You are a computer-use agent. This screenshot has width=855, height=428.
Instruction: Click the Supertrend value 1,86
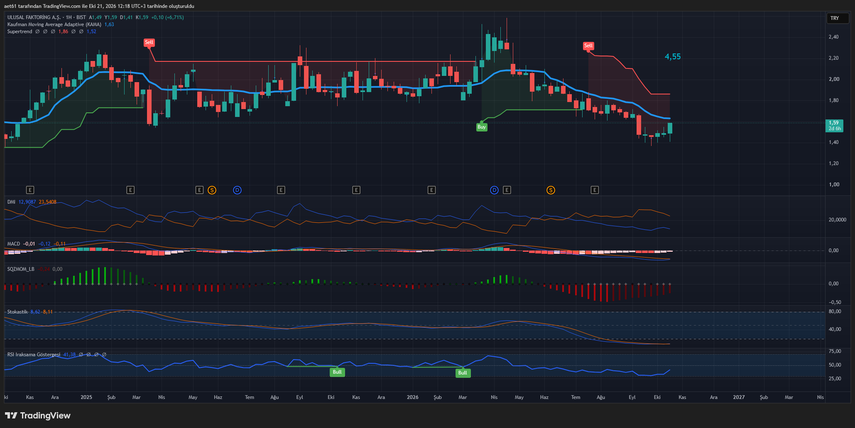coord(63,32)
